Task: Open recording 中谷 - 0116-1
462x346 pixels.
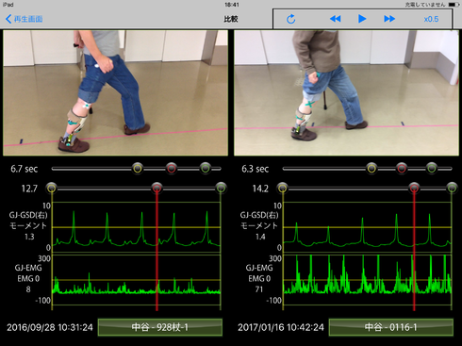Action: tap(391, 327)
